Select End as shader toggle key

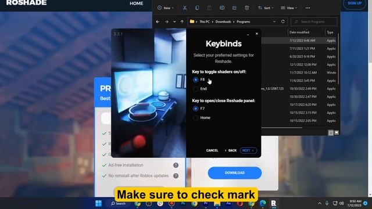tap(195, 89)
